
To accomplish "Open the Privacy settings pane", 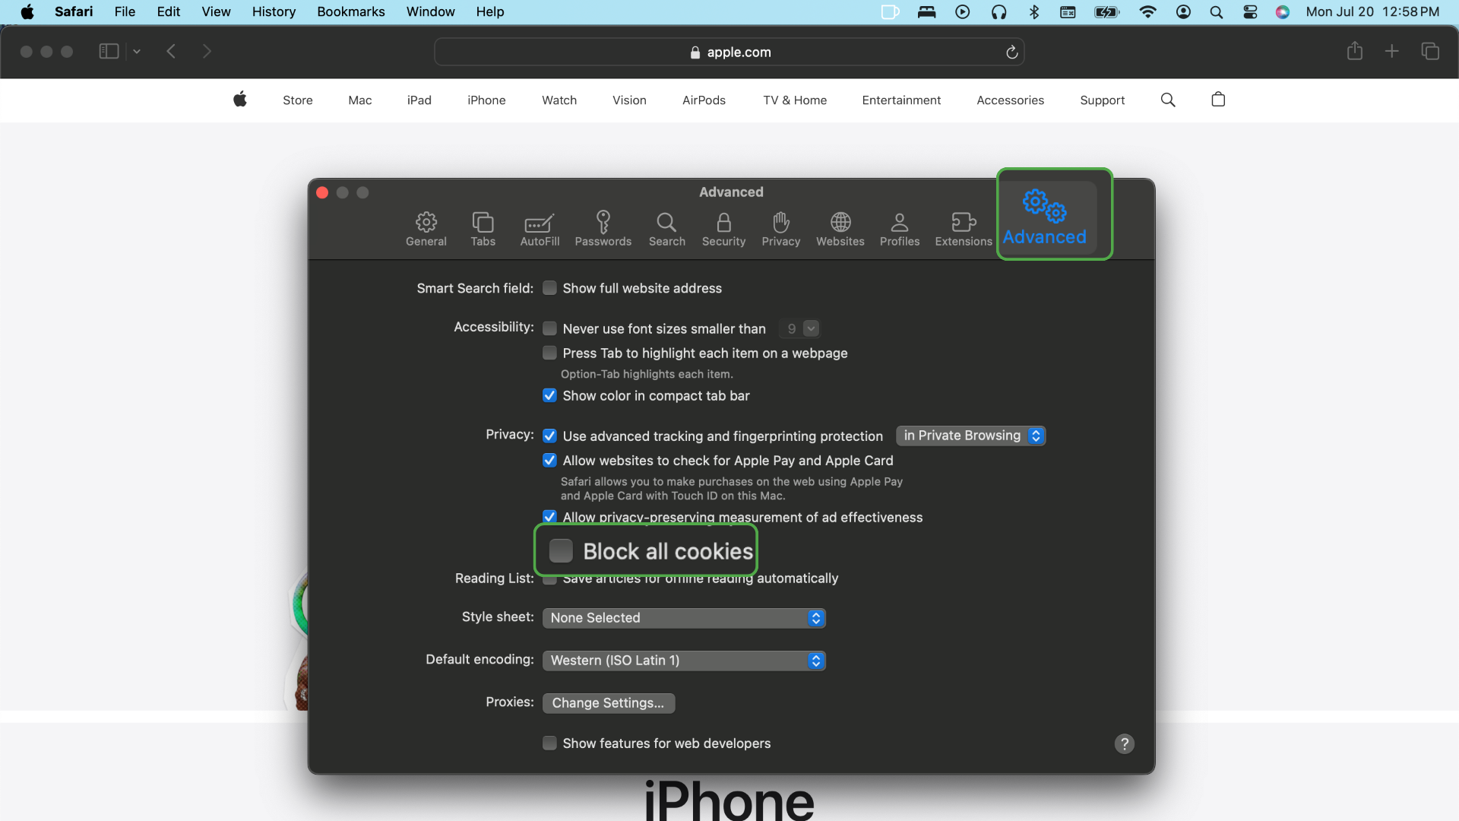I will pyautogui.click(x=780, y=229).
